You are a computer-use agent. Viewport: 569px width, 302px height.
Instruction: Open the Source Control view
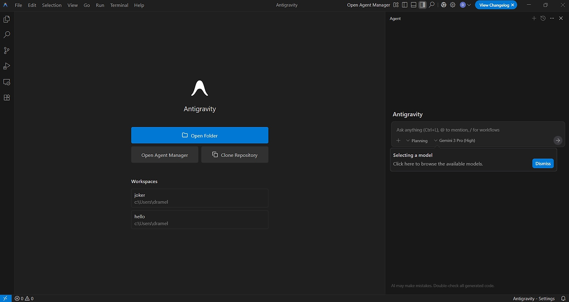[7, 51]
